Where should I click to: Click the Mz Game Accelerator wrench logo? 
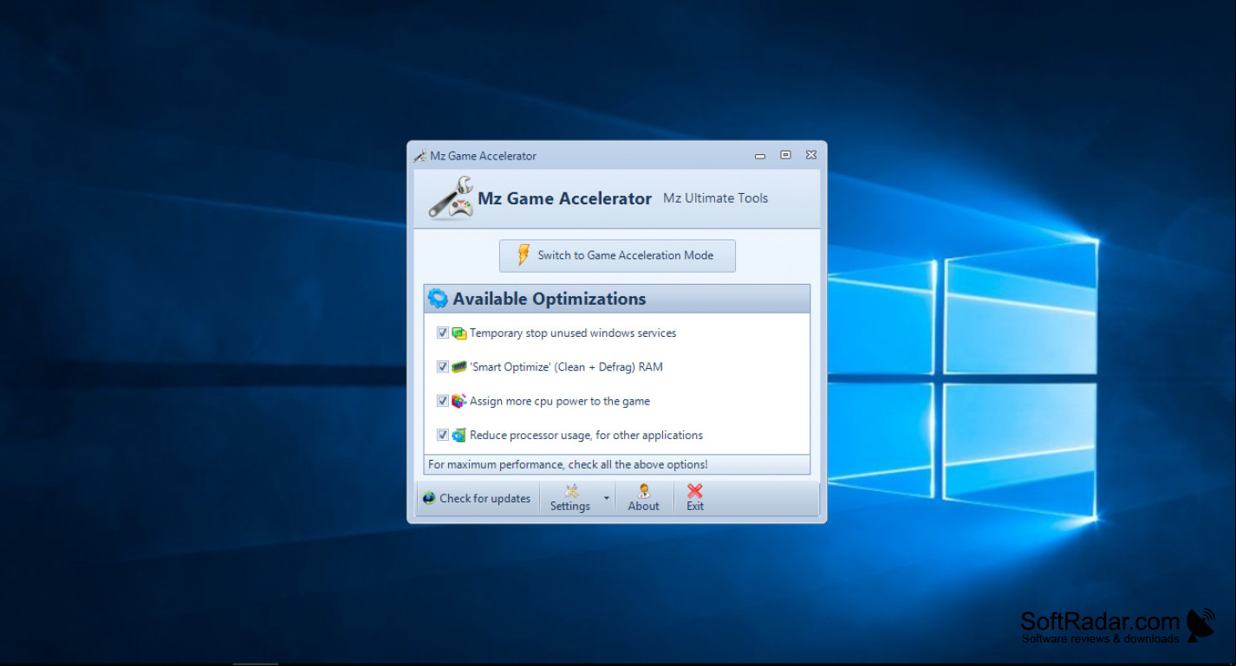click(x=452, y=197)
